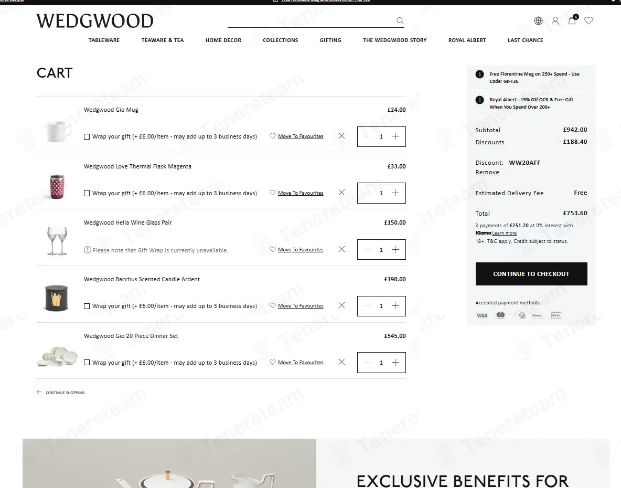Increase Love Thermal Flask quantity
The width and height of the screenshot is (621, 488).
click(395, 193)
